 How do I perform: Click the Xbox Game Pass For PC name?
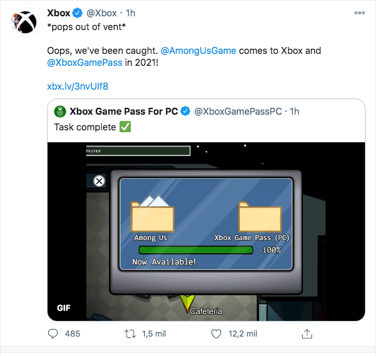pos(124,112)
